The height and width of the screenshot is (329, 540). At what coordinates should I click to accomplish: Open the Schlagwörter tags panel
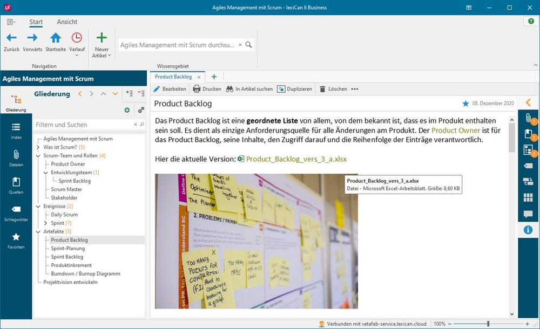tap(16, 213)
